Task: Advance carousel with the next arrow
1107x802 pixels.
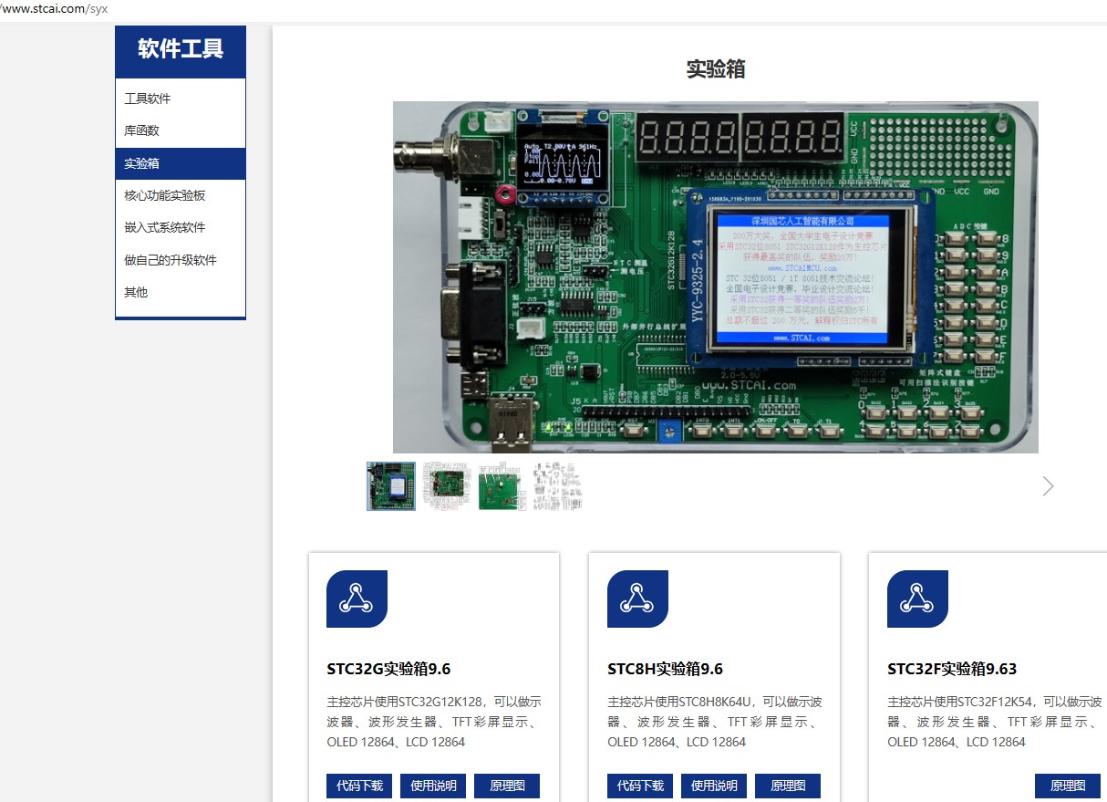Action: click(1048, 486)
